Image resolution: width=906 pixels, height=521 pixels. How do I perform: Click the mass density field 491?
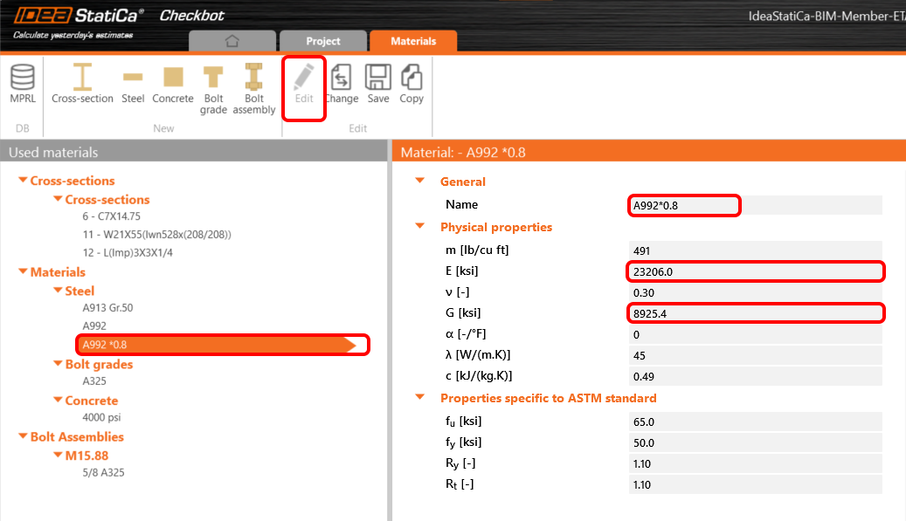(x=755, y=251)
